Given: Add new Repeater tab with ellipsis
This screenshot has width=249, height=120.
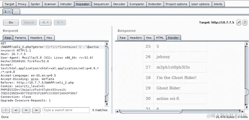Looking at the screenshot, I should pos(16,11).
